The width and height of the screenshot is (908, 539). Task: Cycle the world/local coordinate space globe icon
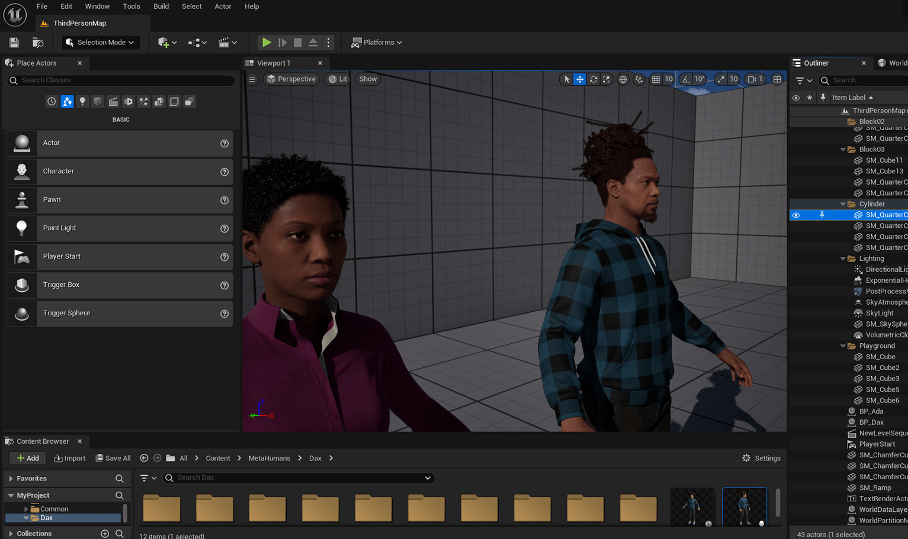click(623, 79)
